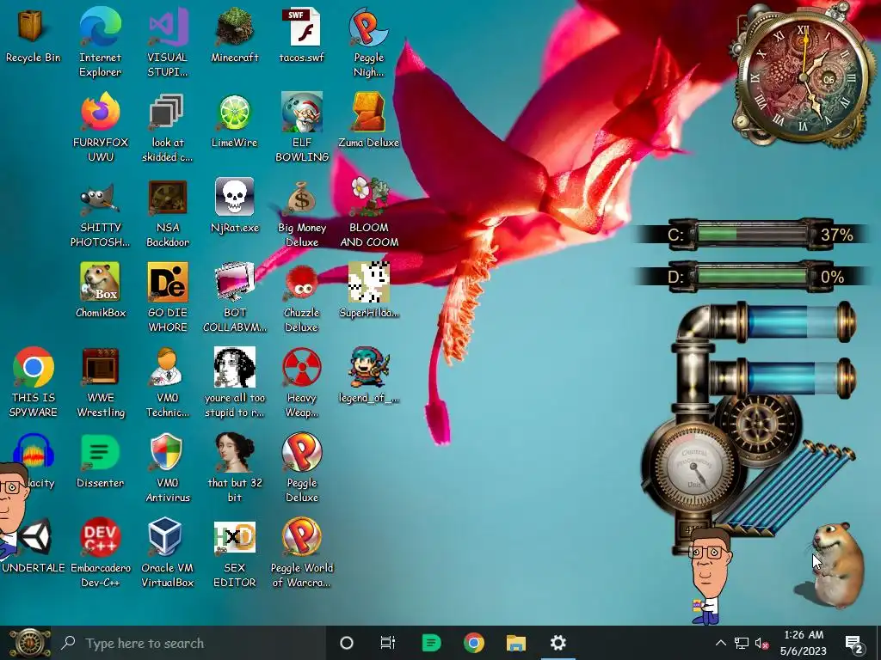Click the steampunk analog clock widget
881x660 pixels.
coord(802,76)
